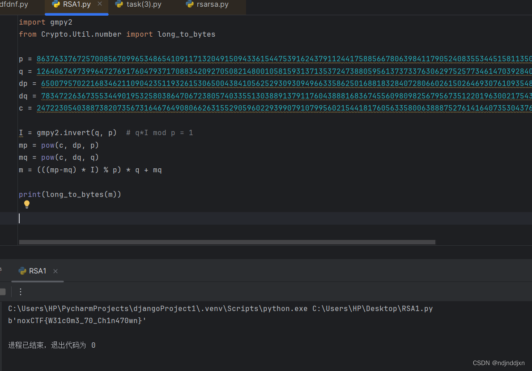Click the Python icon on the RSA1 console tab
The height and width of the screenshot is (371, 532).
click(22, 271)
